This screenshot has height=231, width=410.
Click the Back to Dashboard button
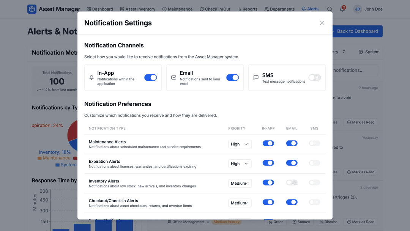coord(357,31)
